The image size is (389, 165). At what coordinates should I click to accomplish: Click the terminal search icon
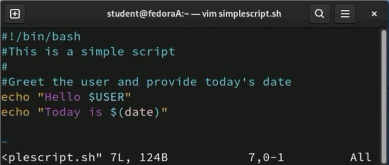(x=319, y=14)
